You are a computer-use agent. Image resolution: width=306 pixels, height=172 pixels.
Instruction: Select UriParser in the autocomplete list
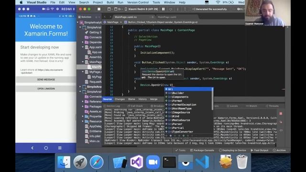click(188, 124)
